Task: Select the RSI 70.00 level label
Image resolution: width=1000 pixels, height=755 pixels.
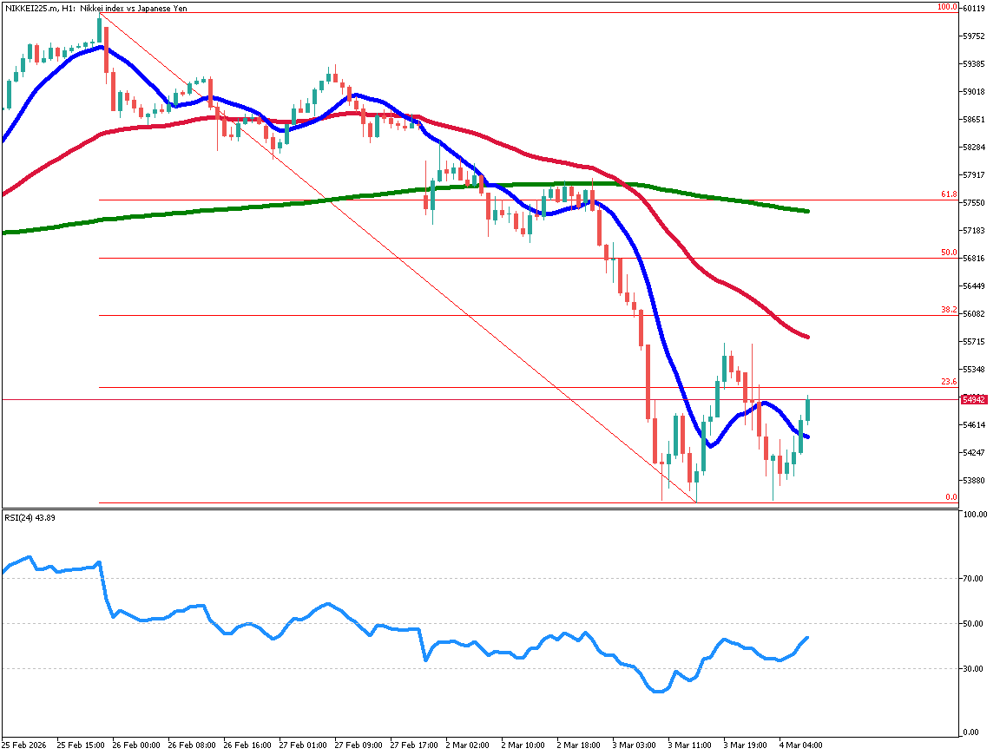Action: [x=973, y=579]
